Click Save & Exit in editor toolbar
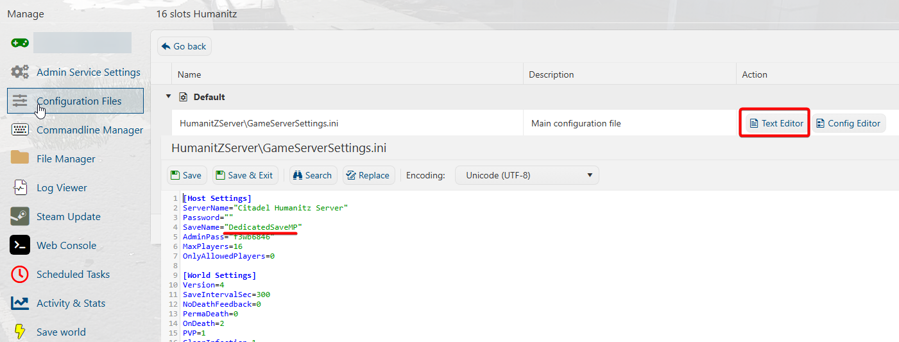The image size is (899, 342). [x=244, y=175]
